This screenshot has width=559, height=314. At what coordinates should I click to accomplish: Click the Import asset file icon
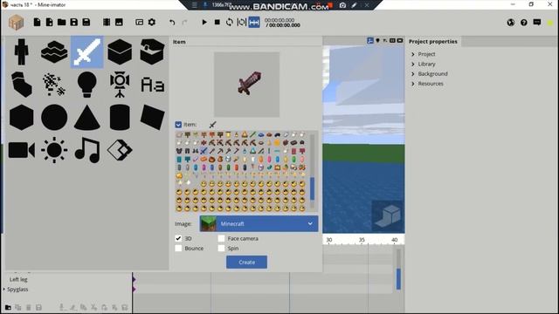point(49,22)
